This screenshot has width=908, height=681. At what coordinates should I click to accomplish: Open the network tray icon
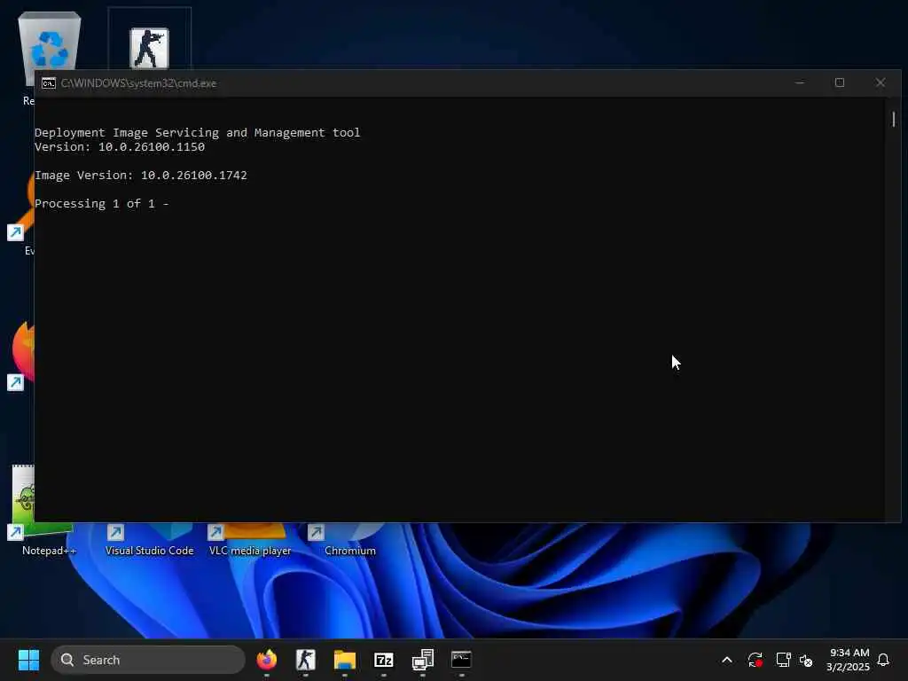coord(783,660)
